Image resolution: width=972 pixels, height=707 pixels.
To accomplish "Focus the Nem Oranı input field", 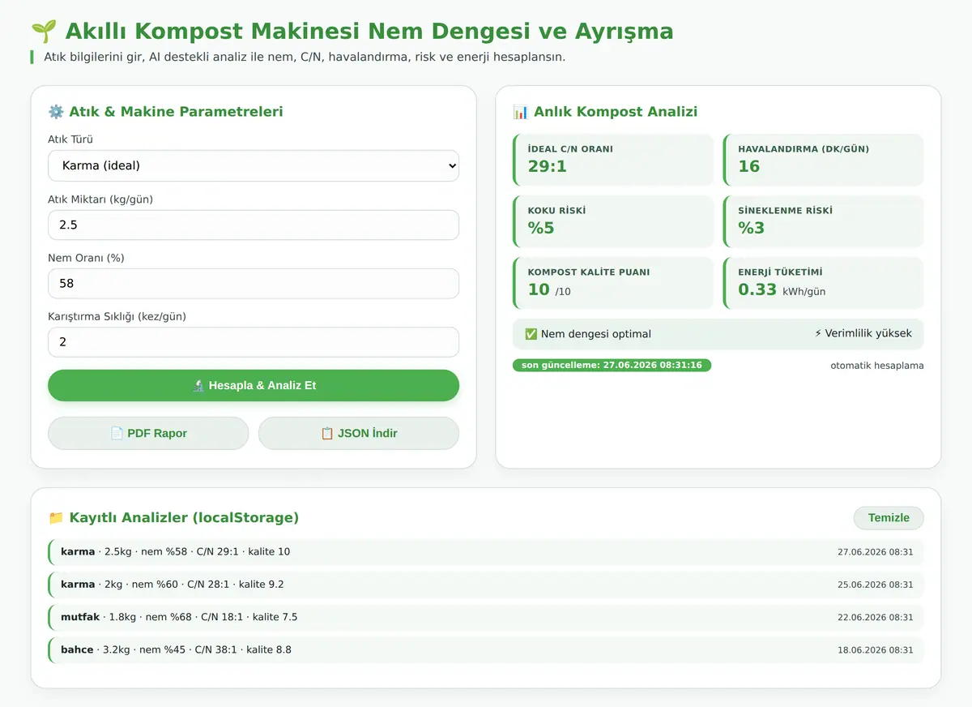I will 254,284.
